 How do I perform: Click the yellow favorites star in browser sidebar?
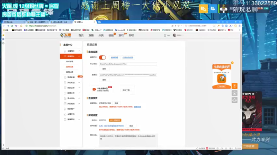(x=3, y=35)
